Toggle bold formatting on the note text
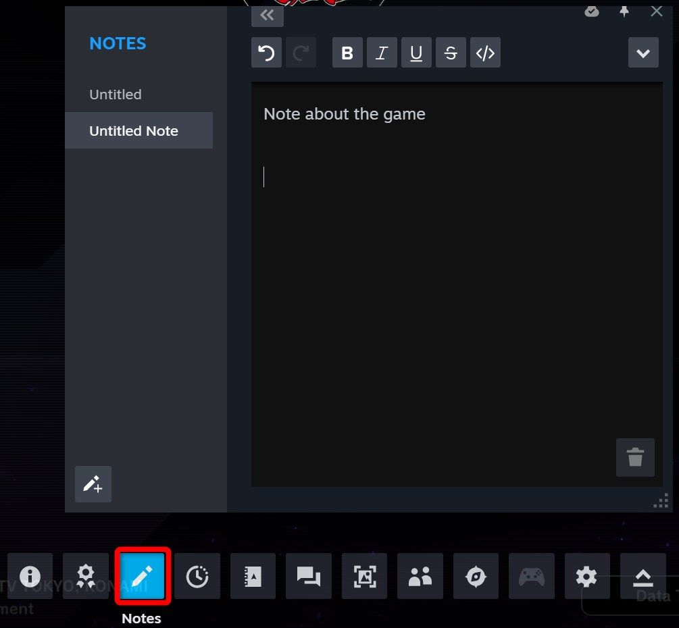The image size is (679, 628). 347,52
